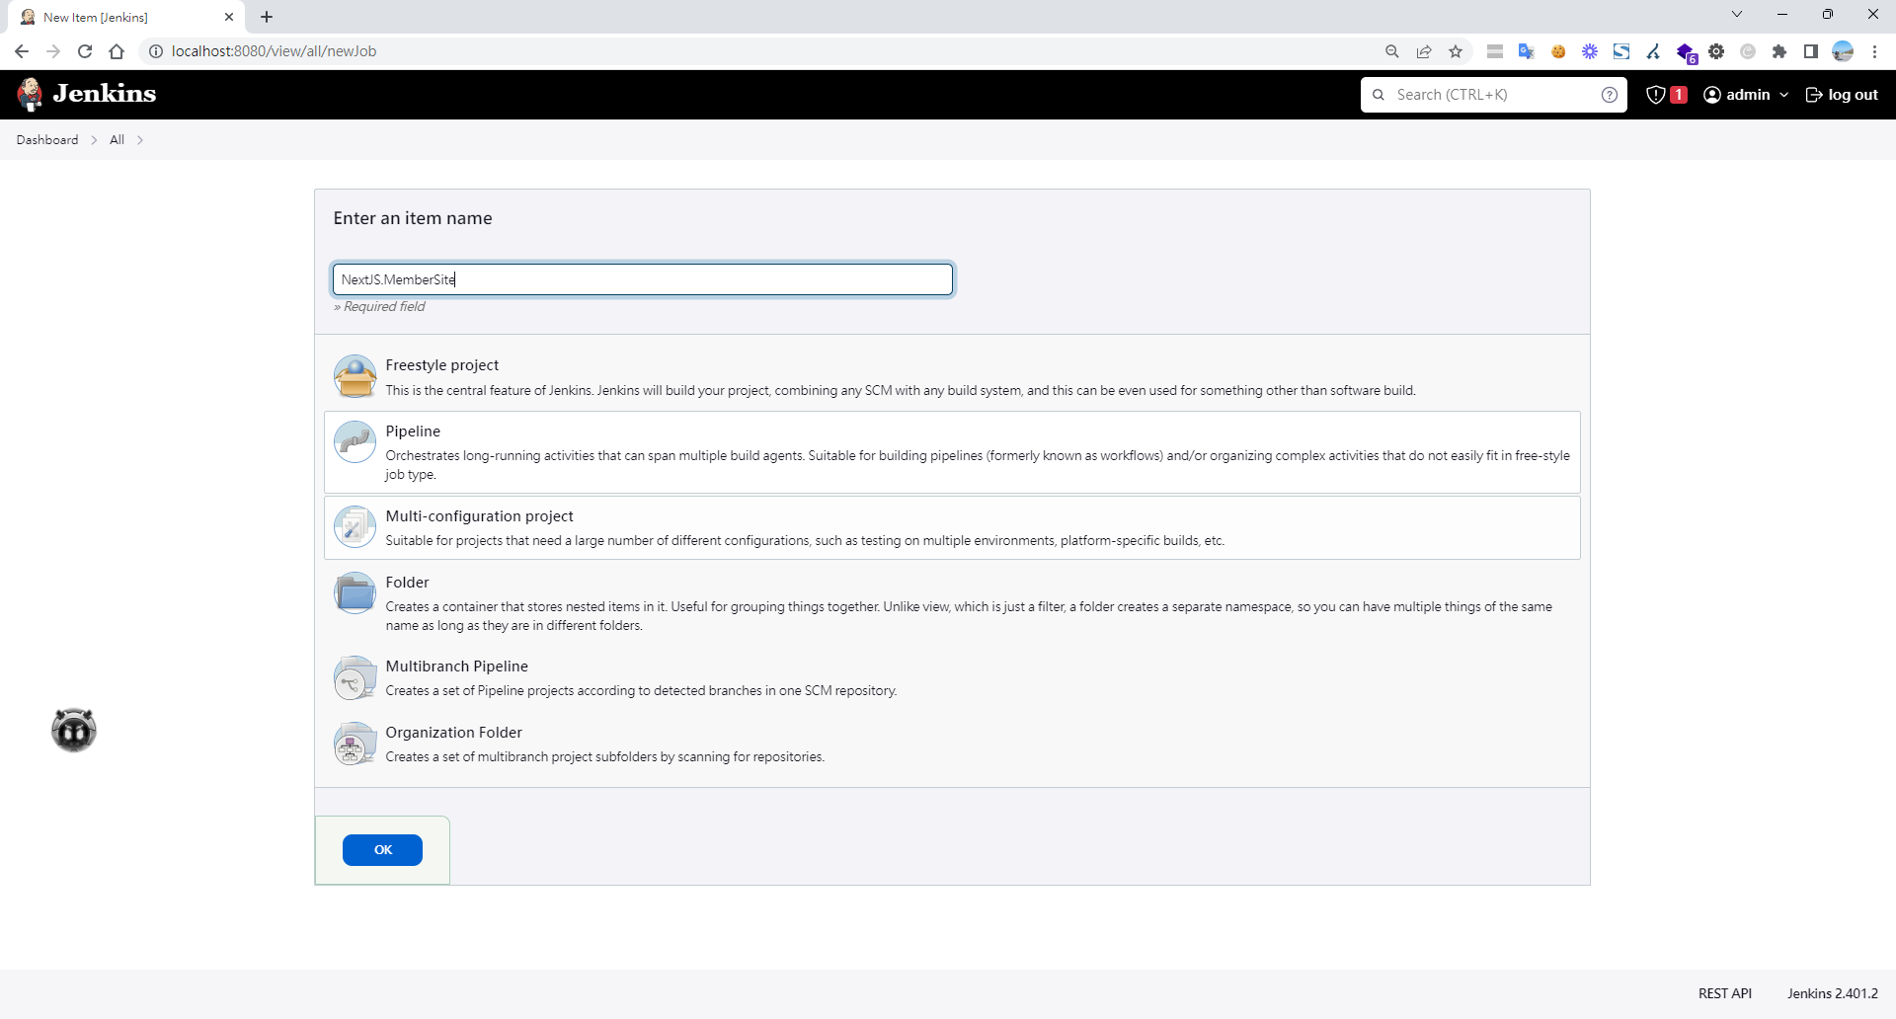1896x1019 pixels.
Task: Bookmark this page with the star icon
Action: tap(1456, 51)
